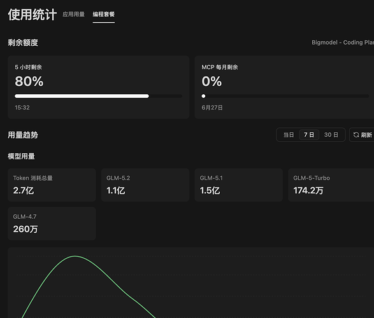The width and height of the screenshot is (374, 318).
Task: Click the 刷新 refresh button
Action: tap(362, 135)
